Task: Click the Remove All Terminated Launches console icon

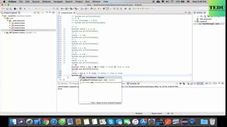Action: point(184,84)
